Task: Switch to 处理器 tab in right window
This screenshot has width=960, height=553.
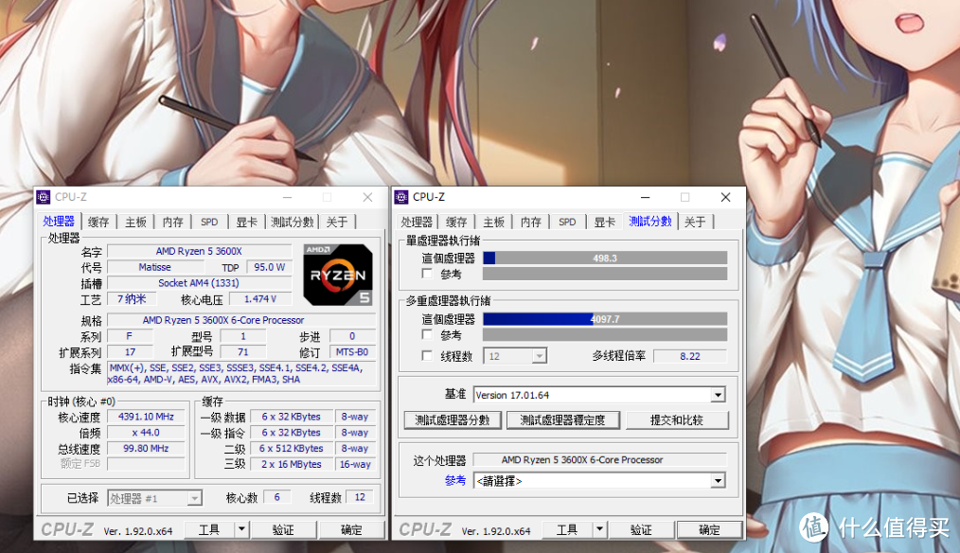Action: click(x=417, y=222)
